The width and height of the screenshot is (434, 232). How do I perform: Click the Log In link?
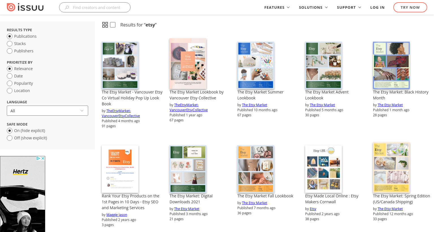[377, 8]
